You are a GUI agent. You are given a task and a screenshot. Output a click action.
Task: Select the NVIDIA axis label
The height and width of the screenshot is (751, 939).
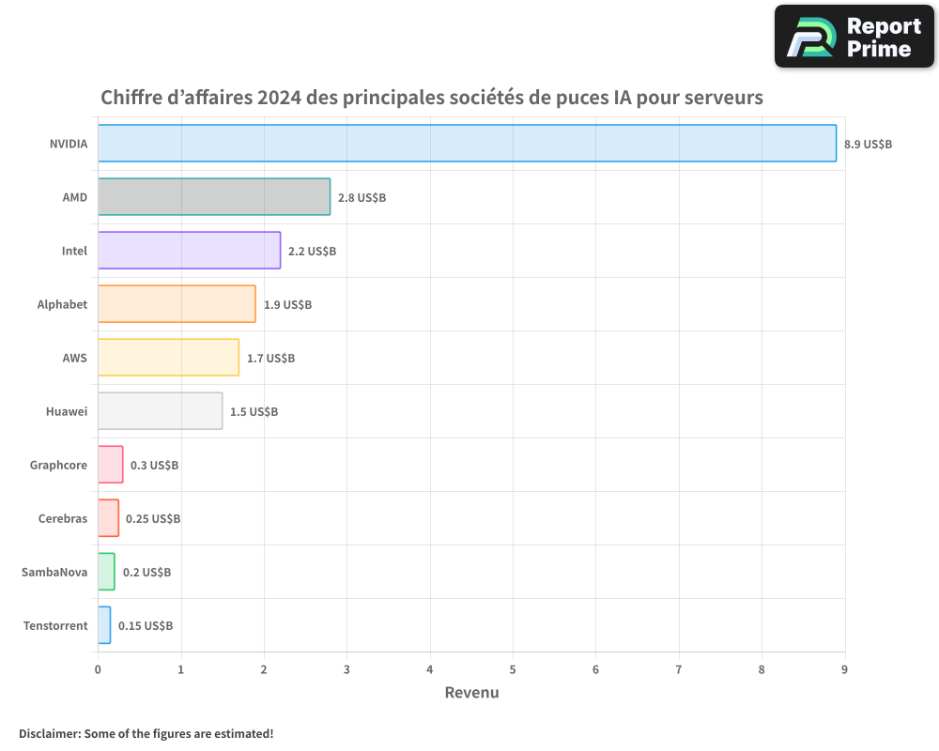point(68,144)
